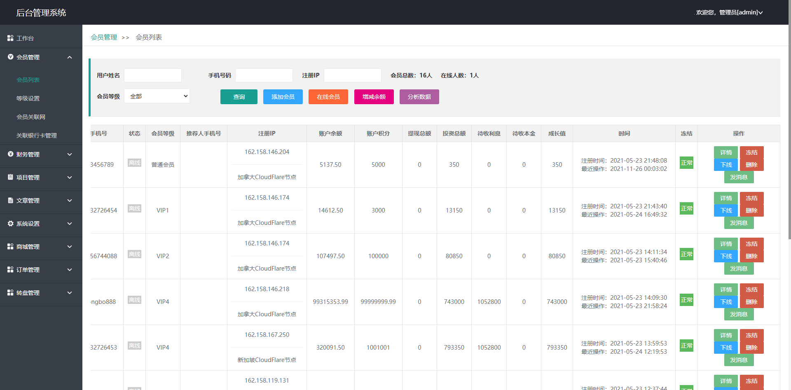This screenshot has height=390, width=791.
Task: Click 冻结 for member 3456789
Action: 752,152
